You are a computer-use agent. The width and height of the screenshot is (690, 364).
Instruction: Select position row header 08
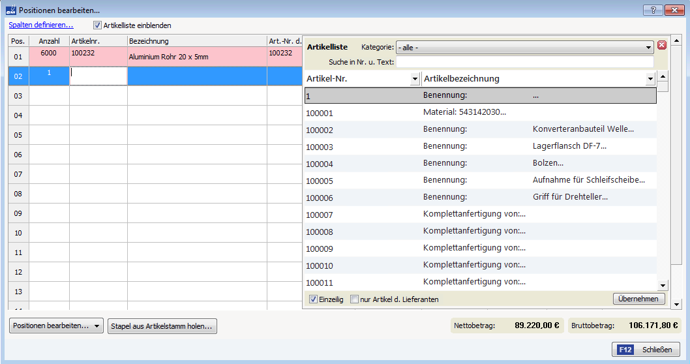tap(18, 194)
